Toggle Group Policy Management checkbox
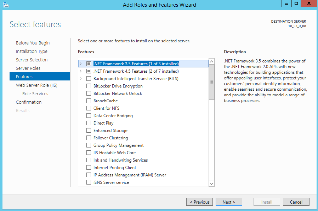Screen dimensions: 318x211 point(89,145)
